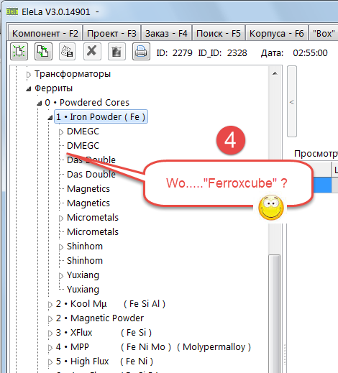
Task: Select the Трансформаторы tree item
Action: tap(73, 74)
